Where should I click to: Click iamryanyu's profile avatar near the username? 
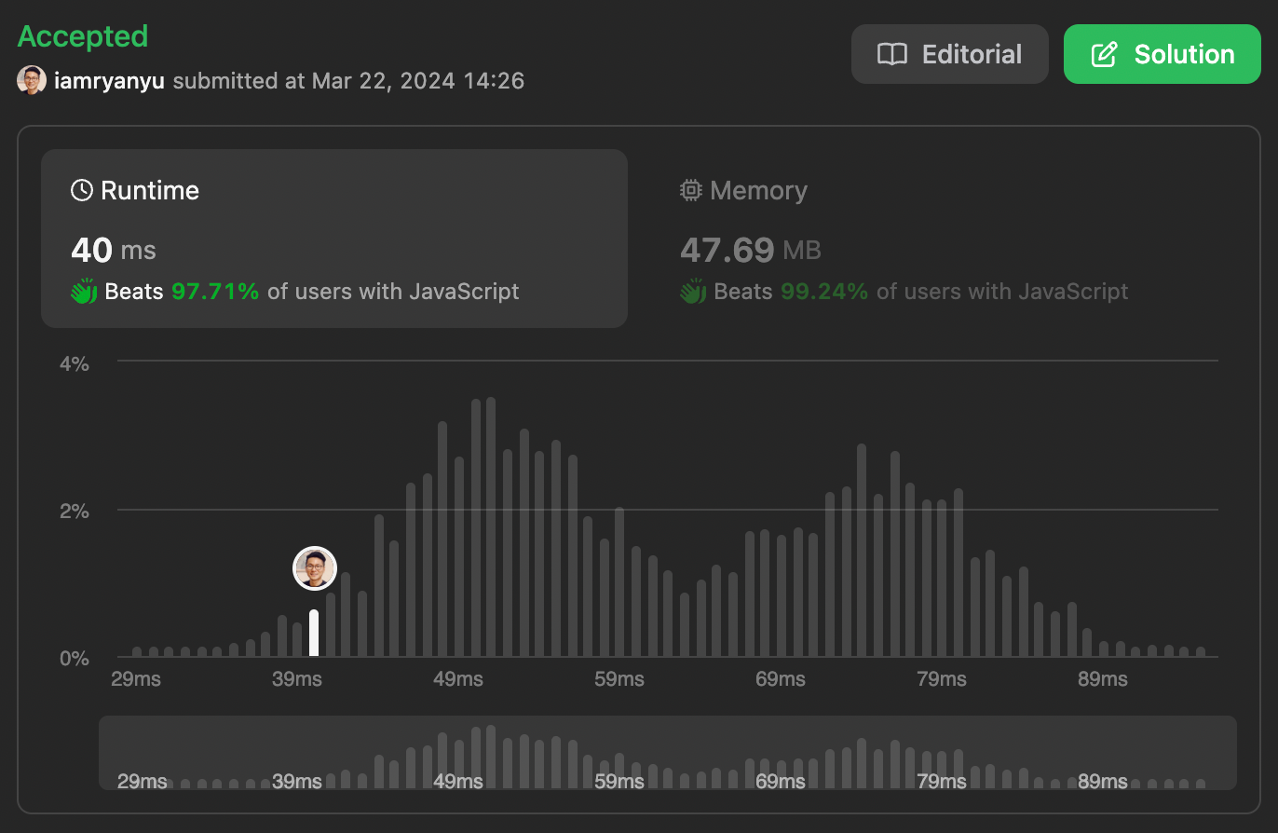(x=32, y=80)
